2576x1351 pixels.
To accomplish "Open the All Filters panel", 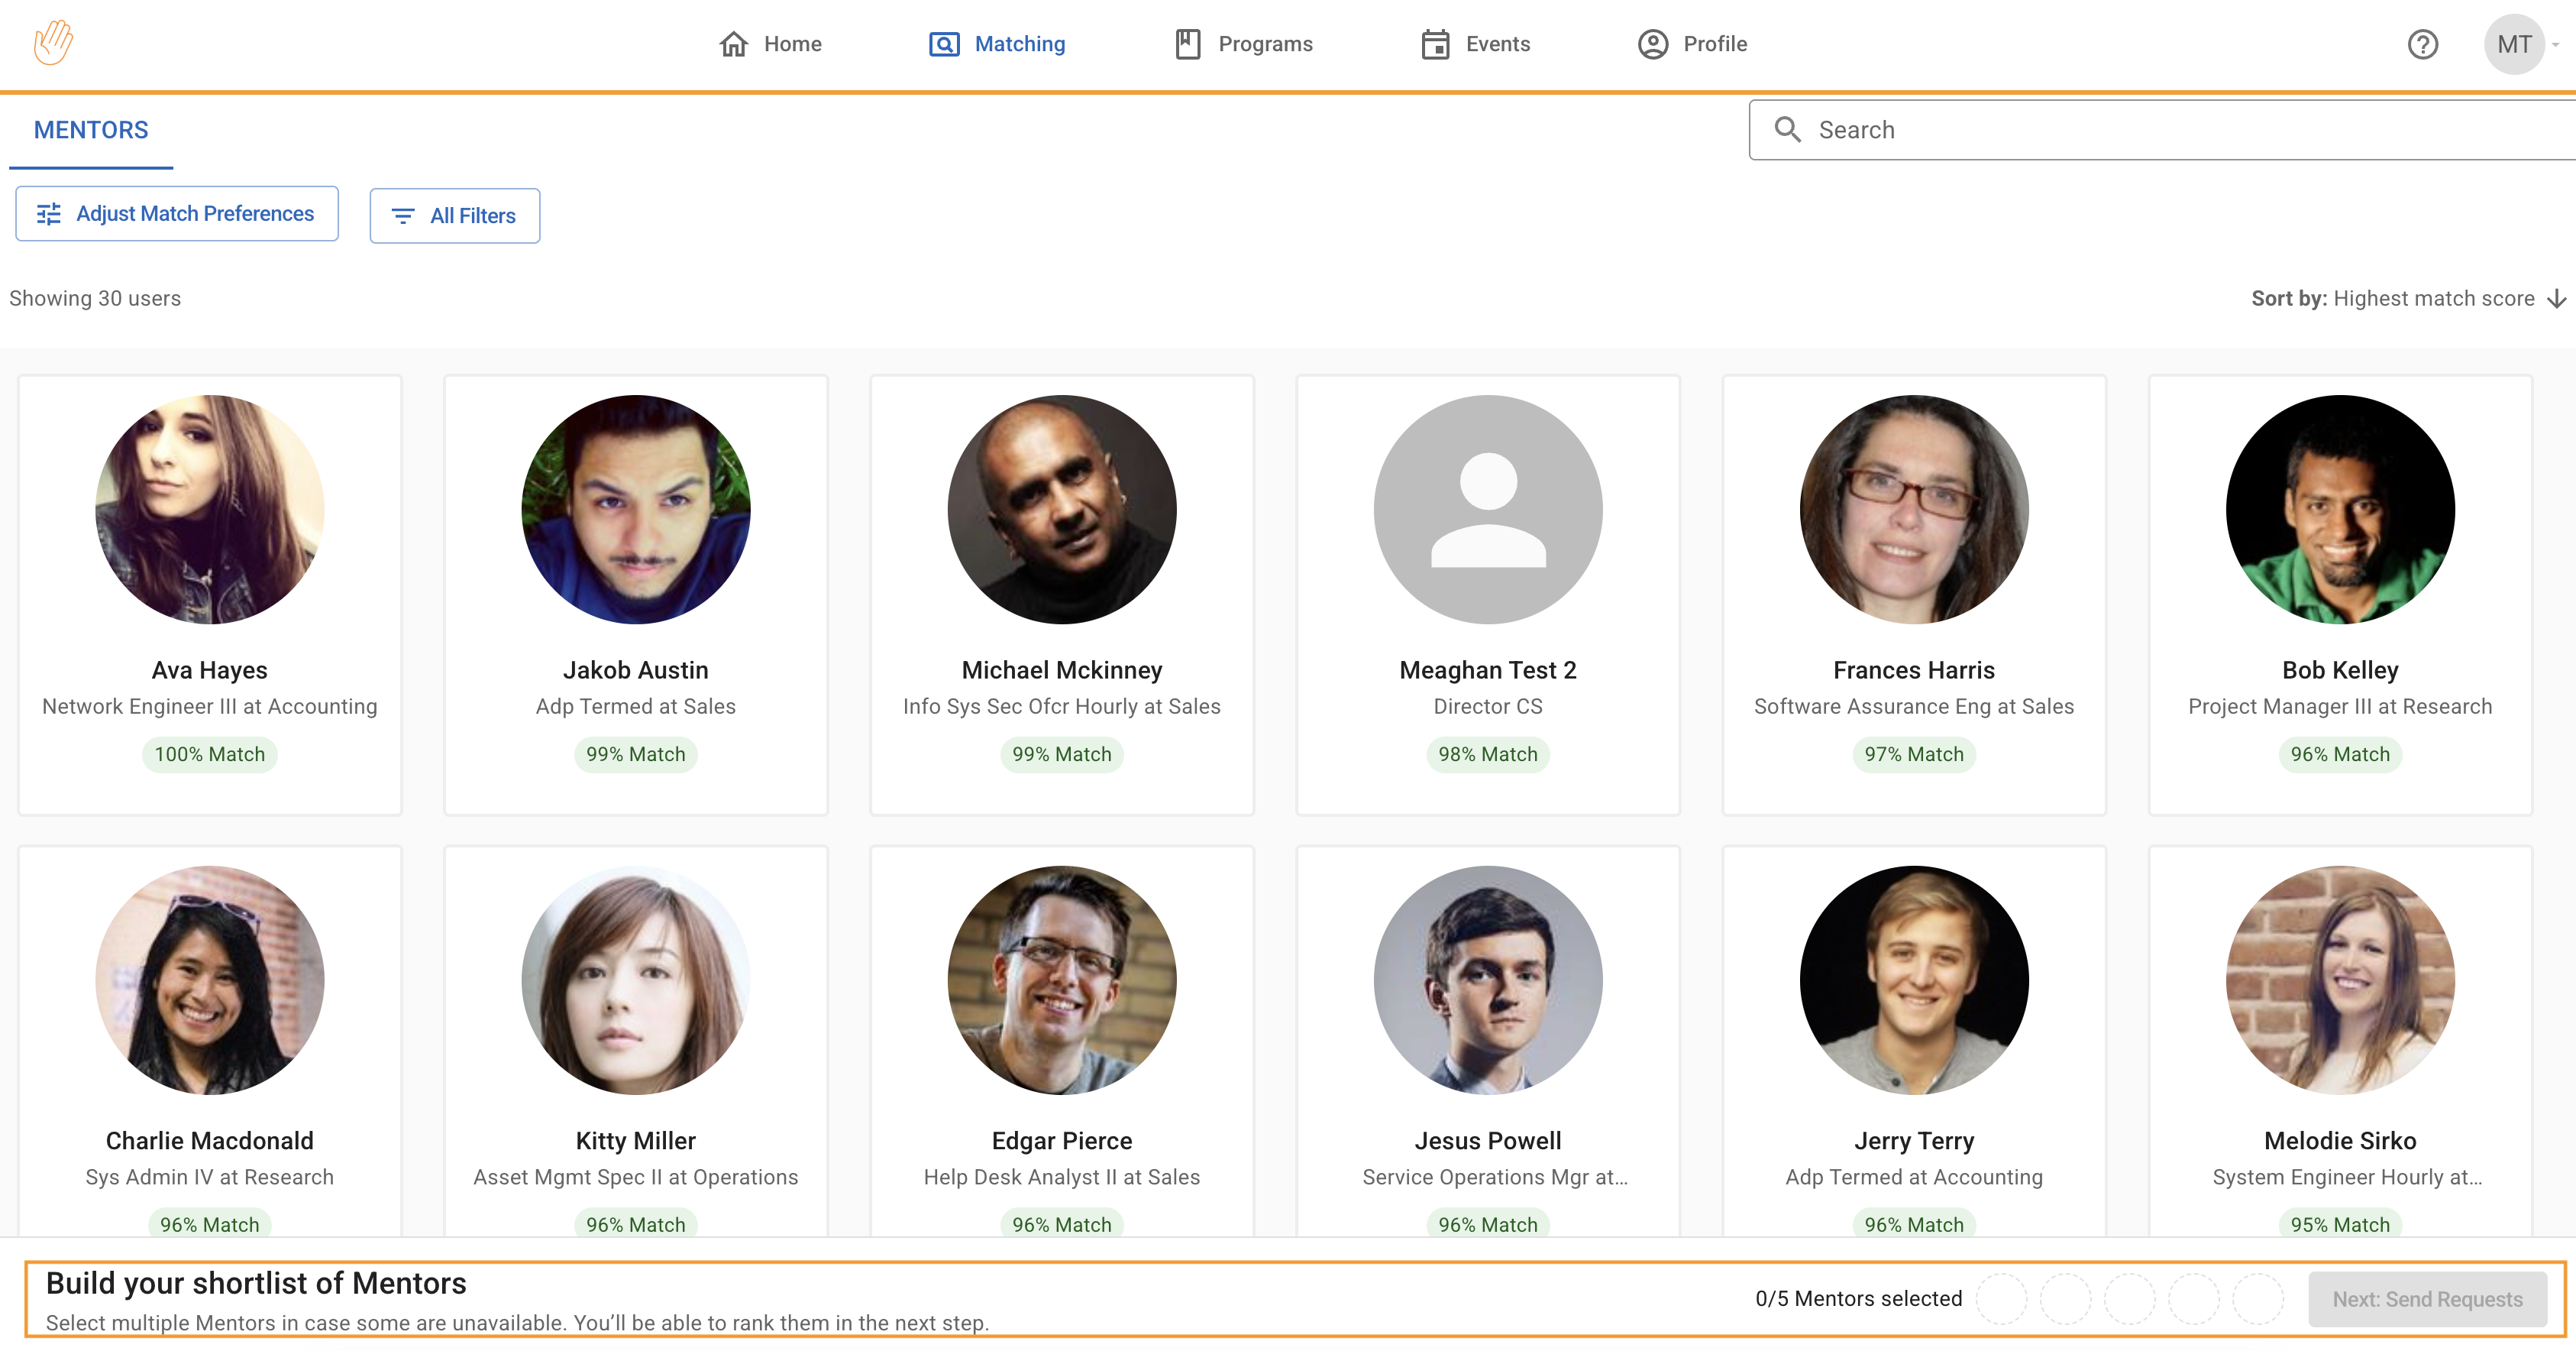I will (x=455, y=216).
